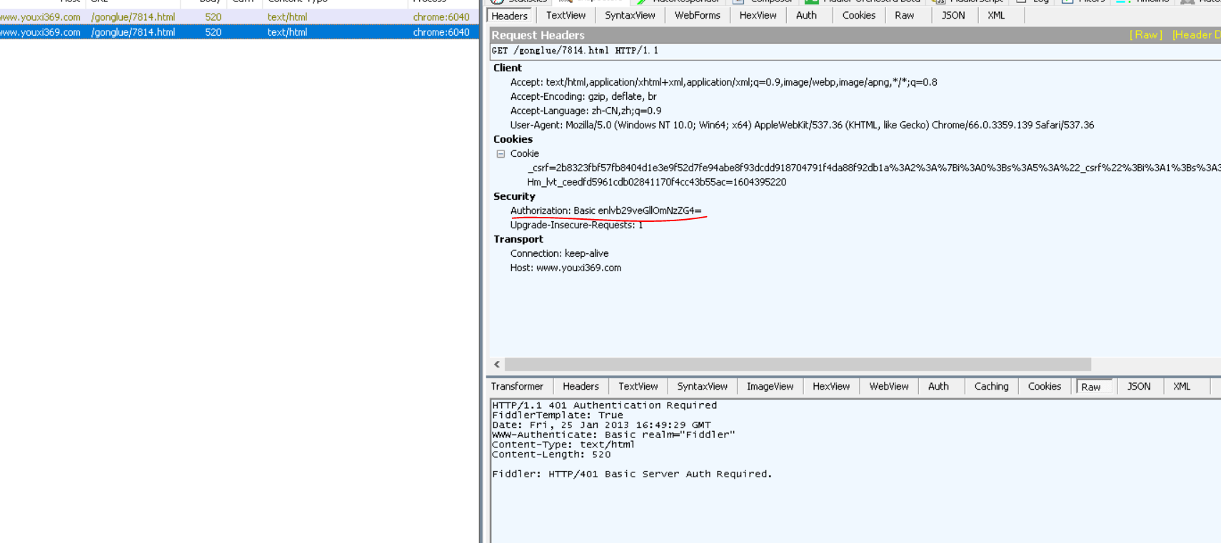Image resolution: width=1221 pixels, height=543 pixels.
Task: Select the Client header group label
Action: 507,68
